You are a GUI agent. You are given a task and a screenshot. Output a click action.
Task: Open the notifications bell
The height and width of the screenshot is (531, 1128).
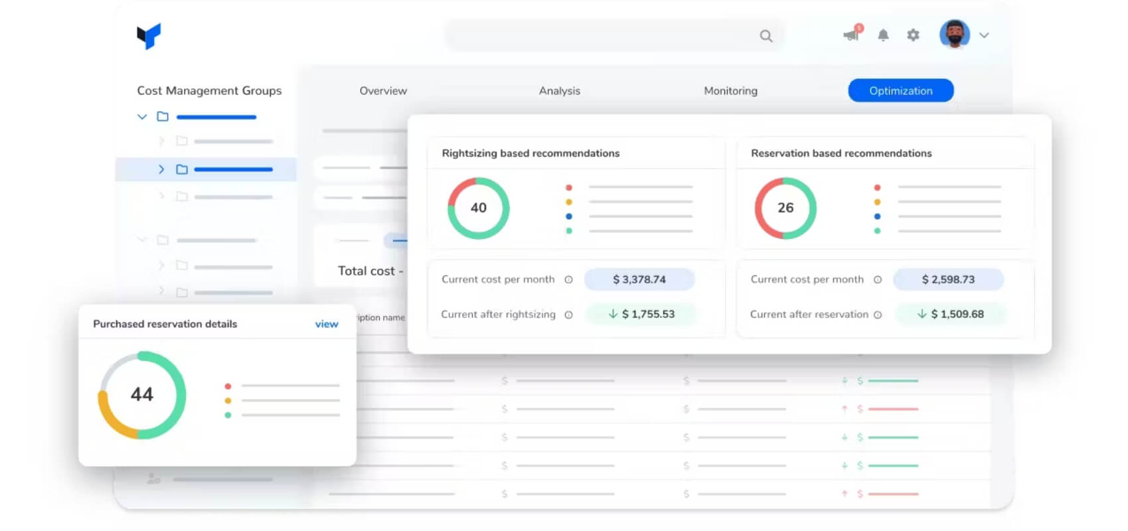tap(883, 35)
